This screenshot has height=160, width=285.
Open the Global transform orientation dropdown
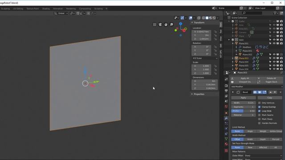61,13
